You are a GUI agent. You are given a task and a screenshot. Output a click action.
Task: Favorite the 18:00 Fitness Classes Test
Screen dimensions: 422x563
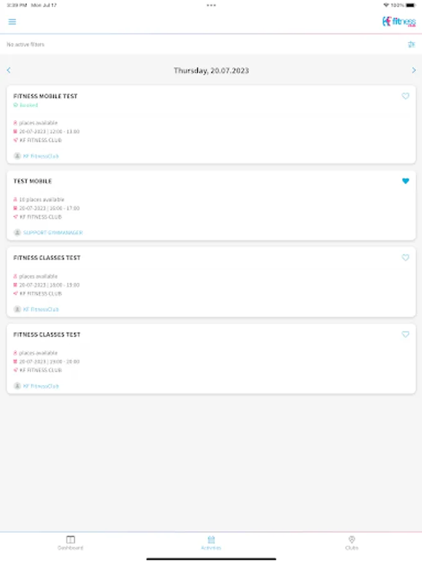tap(405, 258)
